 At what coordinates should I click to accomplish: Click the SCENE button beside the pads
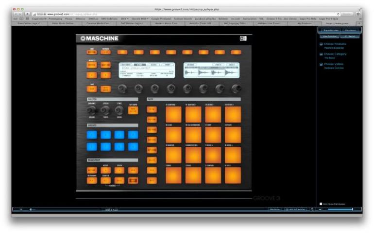pos(152,109)
